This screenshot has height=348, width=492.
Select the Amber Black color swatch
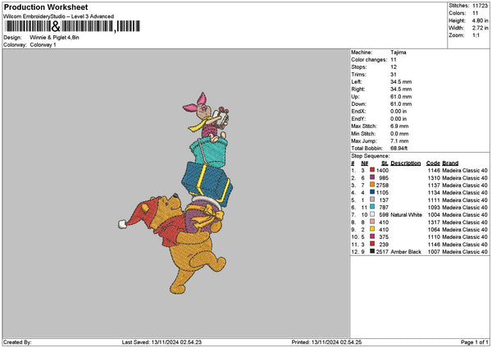372,251
